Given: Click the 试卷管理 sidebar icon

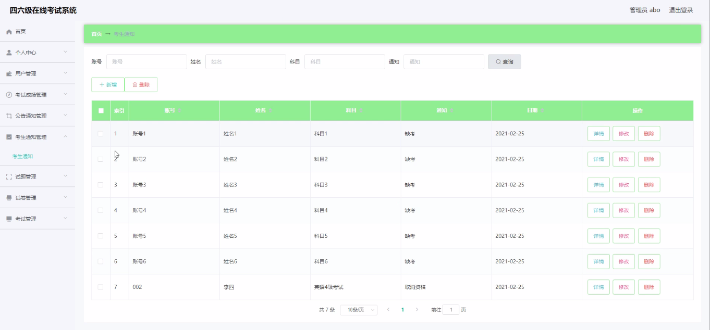Looking at the screenshot, I should [x=9, y=198].
